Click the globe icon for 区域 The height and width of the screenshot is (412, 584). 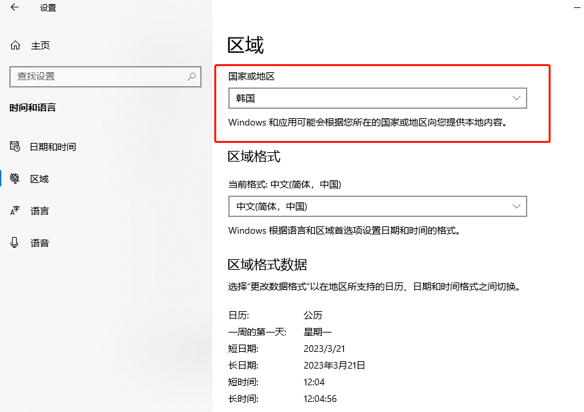pyautogui.click(x=15, y=178)
